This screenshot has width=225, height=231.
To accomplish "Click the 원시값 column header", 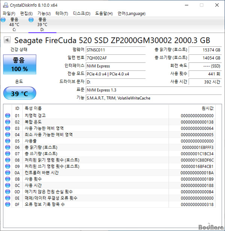I will tap(192, 108).
